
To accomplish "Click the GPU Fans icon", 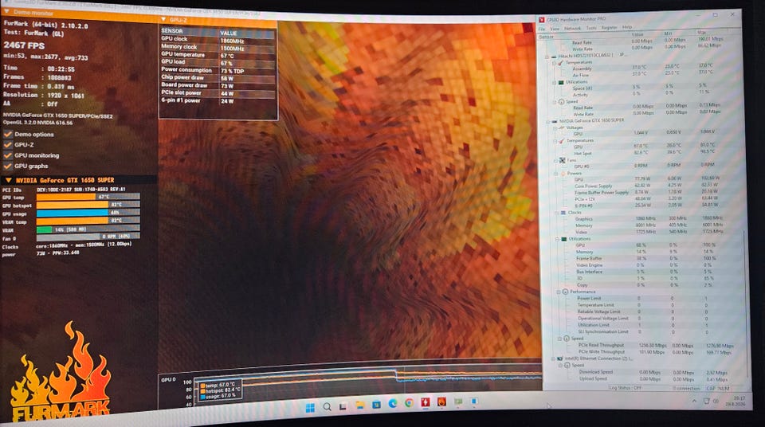I will pyautogui.click(x=562, y=160).
